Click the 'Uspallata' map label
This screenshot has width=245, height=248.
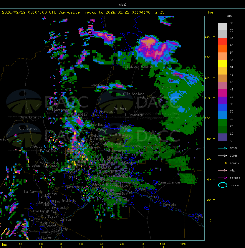tap(28, 117)
